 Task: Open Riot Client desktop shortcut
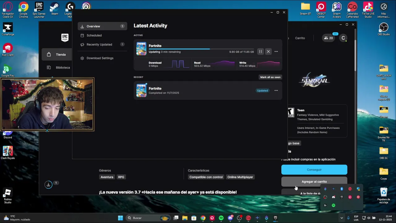pos(8,50)
